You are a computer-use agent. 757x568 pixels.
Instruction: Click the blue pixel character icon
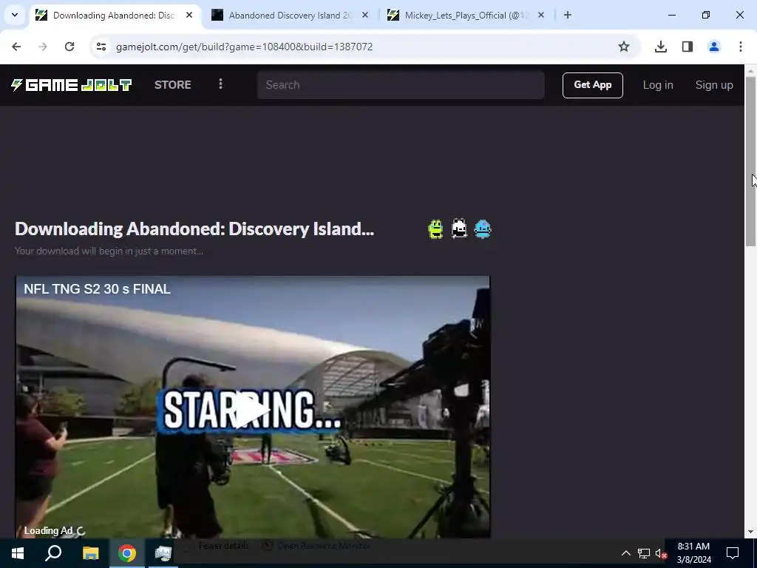(x=483, y=229)
